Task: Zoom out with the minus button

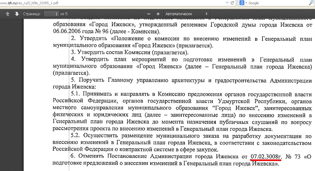Action: 149,14
